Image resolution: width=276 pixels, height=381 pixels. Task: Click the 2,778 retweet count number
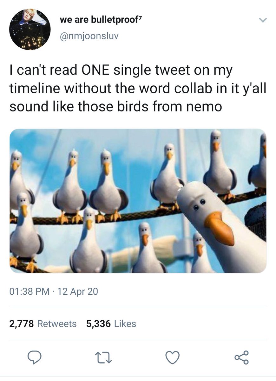[x=22, y=324]
